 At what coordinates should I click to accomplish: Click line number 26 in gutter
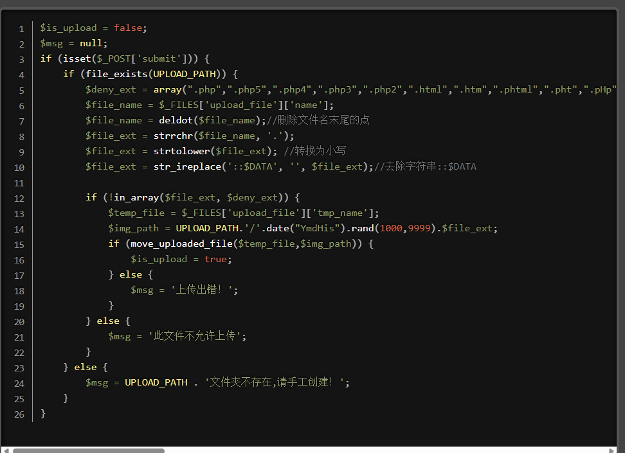[x=19, y=414]
